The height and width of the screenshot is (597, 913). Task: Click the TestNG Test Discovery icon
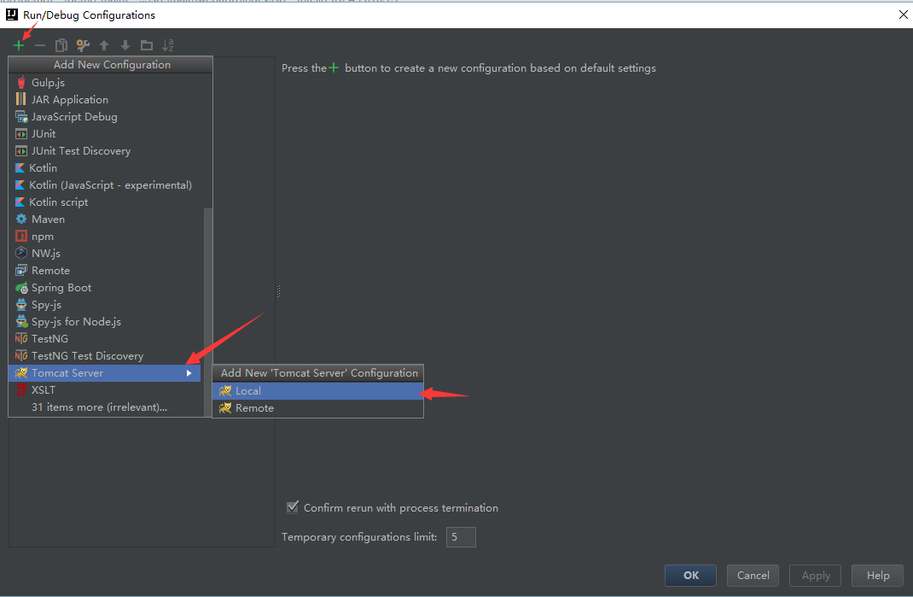tap(21, 355)
